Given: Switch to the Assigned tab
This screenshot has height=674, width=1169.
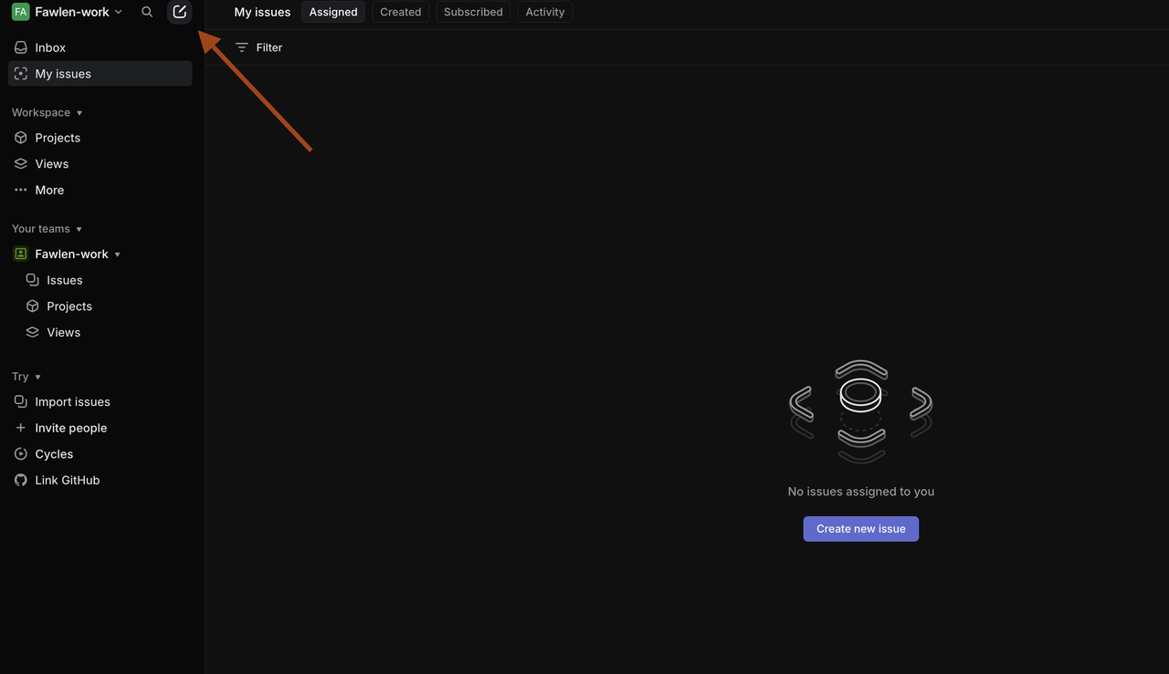Looking at the screenshot, I should [333, 12].
